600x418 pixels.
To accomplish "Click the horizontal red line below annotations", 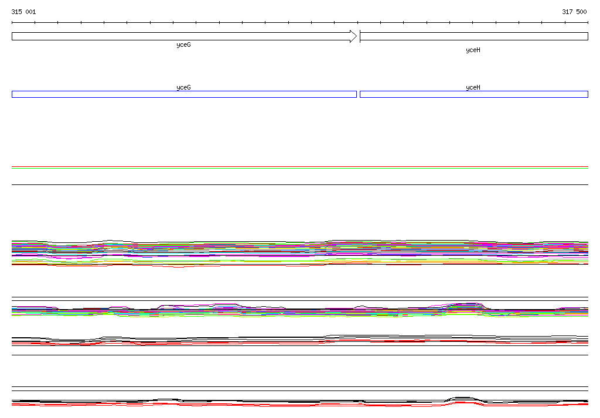I will click(x=300, y=167).
